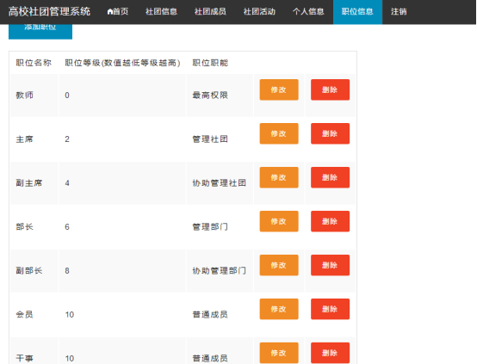This screenshot has width=477, height=364.
Task: Click level value 8 for 副部长
Action: coord(67,271)
